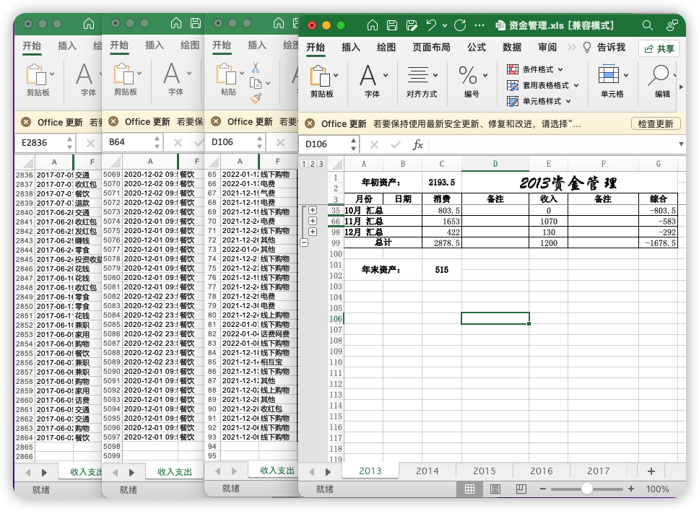The image size is (699, 511).
Task: Open the 条件格式 dropdown
Action: click(x=538, y=69)
